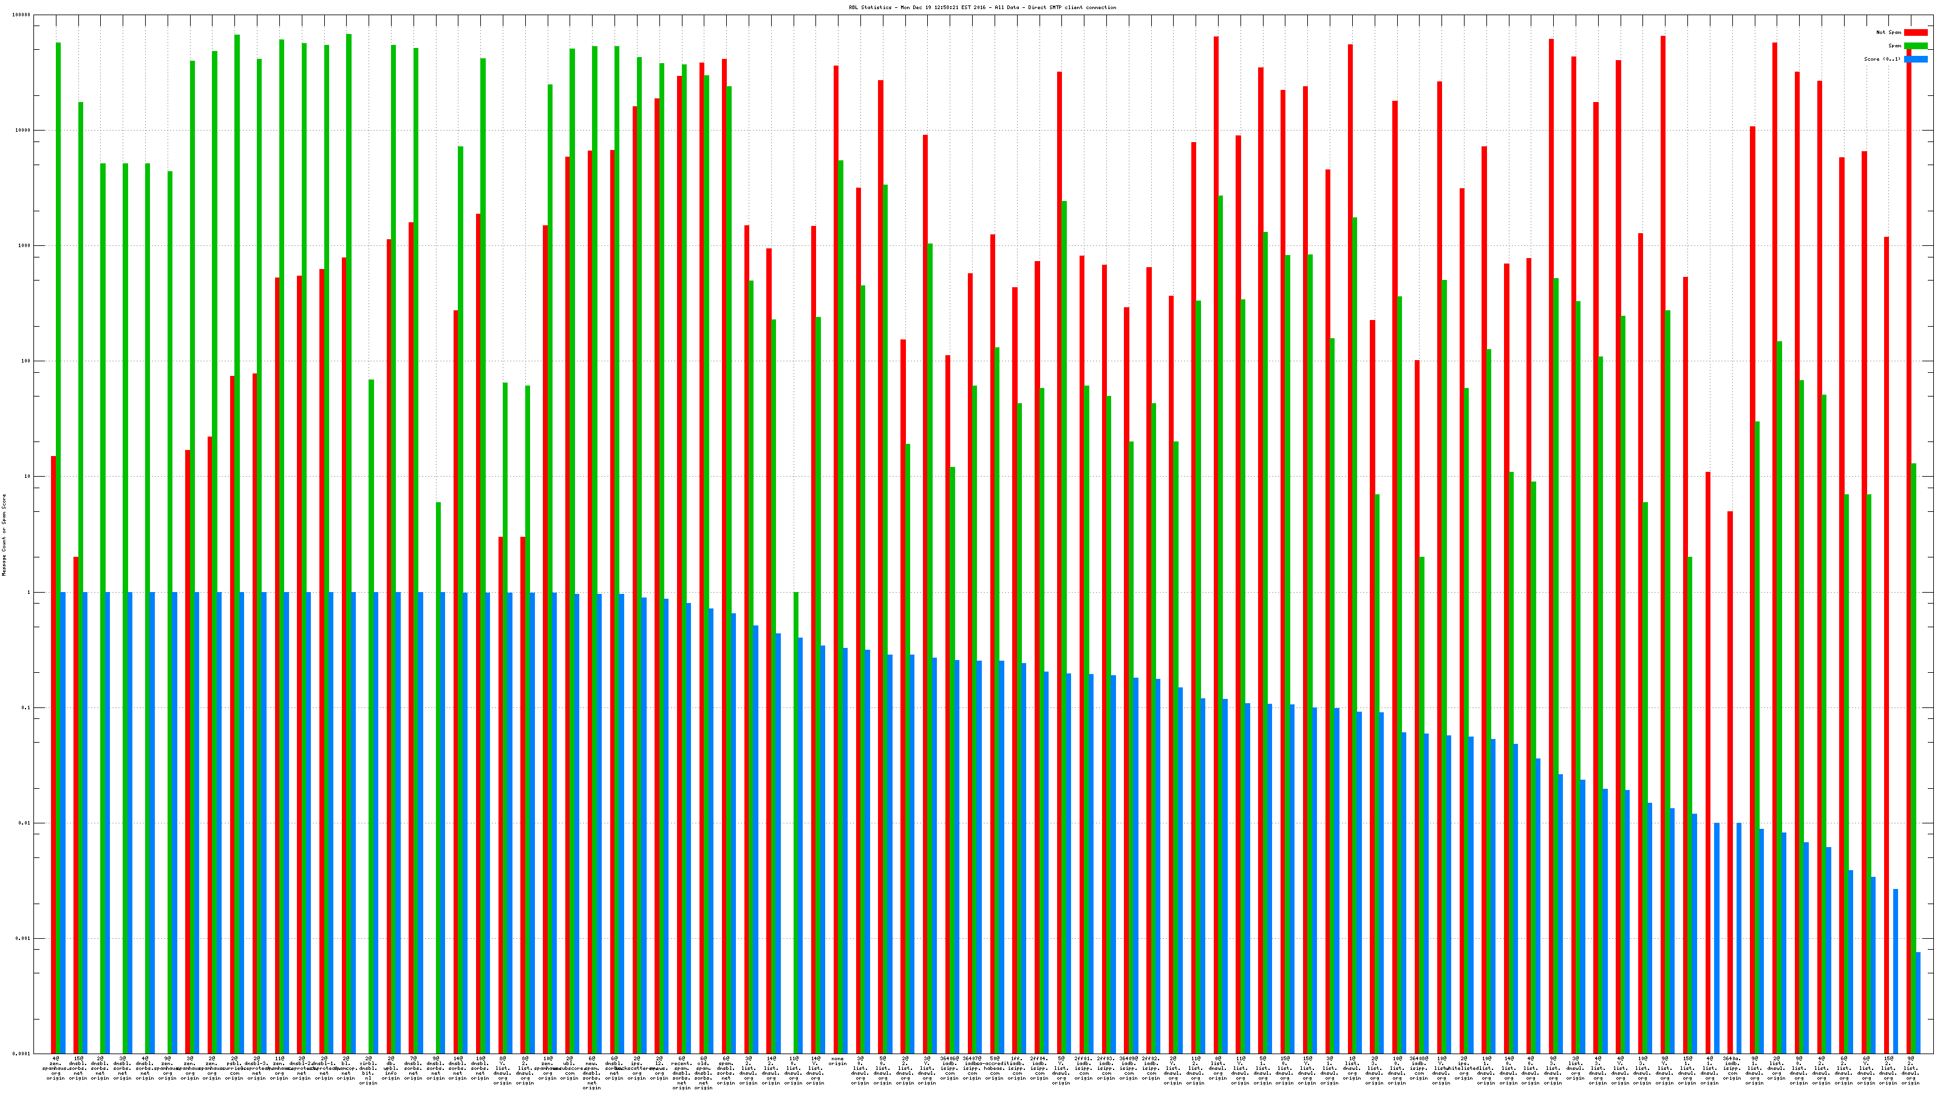The image size is (1943, 1093).
Task: Click the db.wpbl.info x-axis label
Action: 390,1068
